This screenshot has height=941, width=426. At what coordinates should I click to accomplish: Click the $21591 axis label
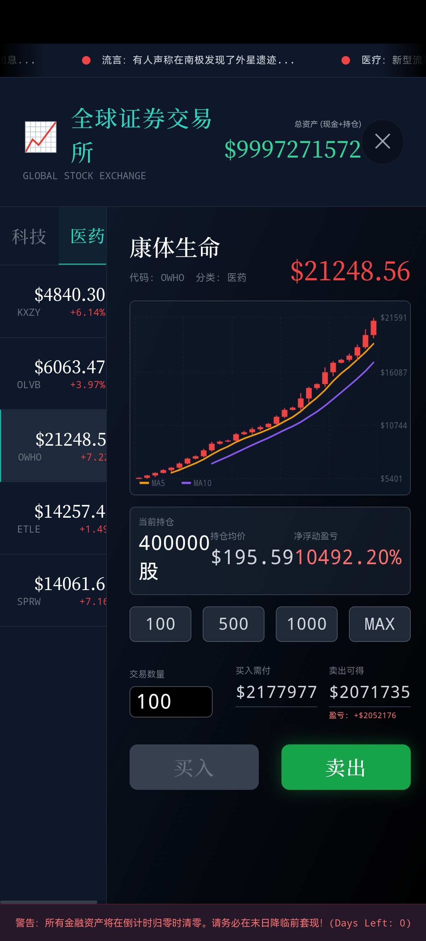[393, 318]
